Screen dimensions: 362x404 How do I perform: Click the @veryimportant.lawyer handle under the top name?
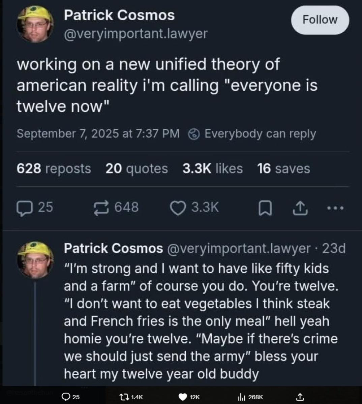(136, 33)
